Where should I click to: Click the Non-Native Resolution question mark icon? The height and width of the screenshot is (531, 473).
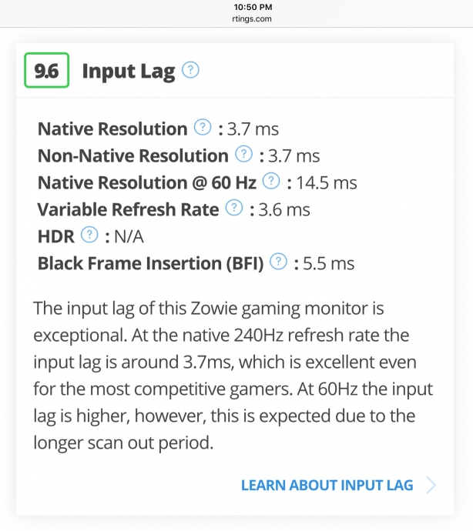[243, 155]
